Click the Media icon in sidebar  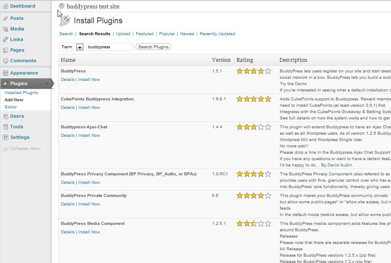click(x=6, y=29)
